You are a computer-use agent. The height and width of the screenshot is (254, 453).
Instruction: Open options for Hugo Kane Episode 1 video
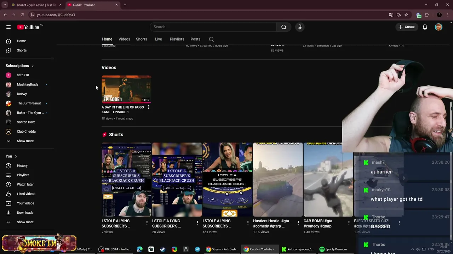tap(148, 107)
